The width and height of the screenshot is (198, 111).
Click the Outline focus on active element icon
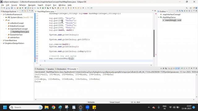click(177, 11)
